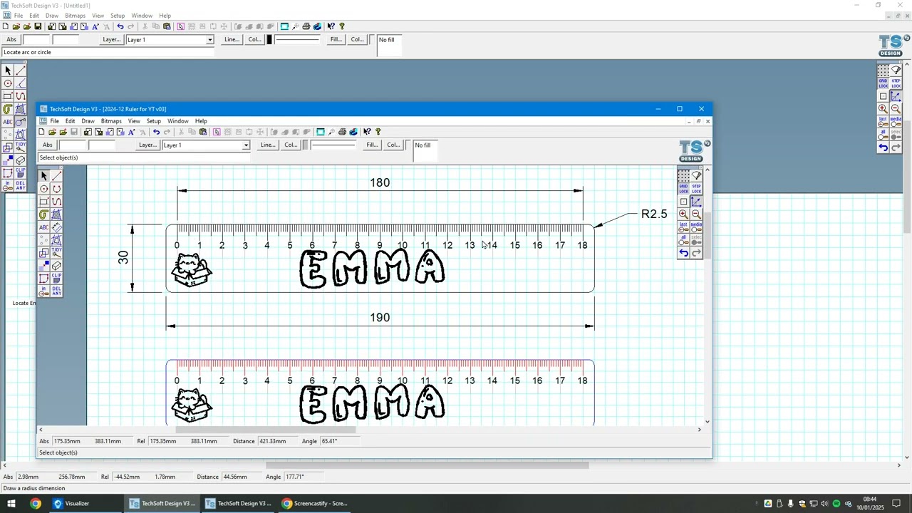Click the grey line colour swatch in Ruler window
Screen dimensions: 912x513
pyautogui.click(x=306, y=145)
